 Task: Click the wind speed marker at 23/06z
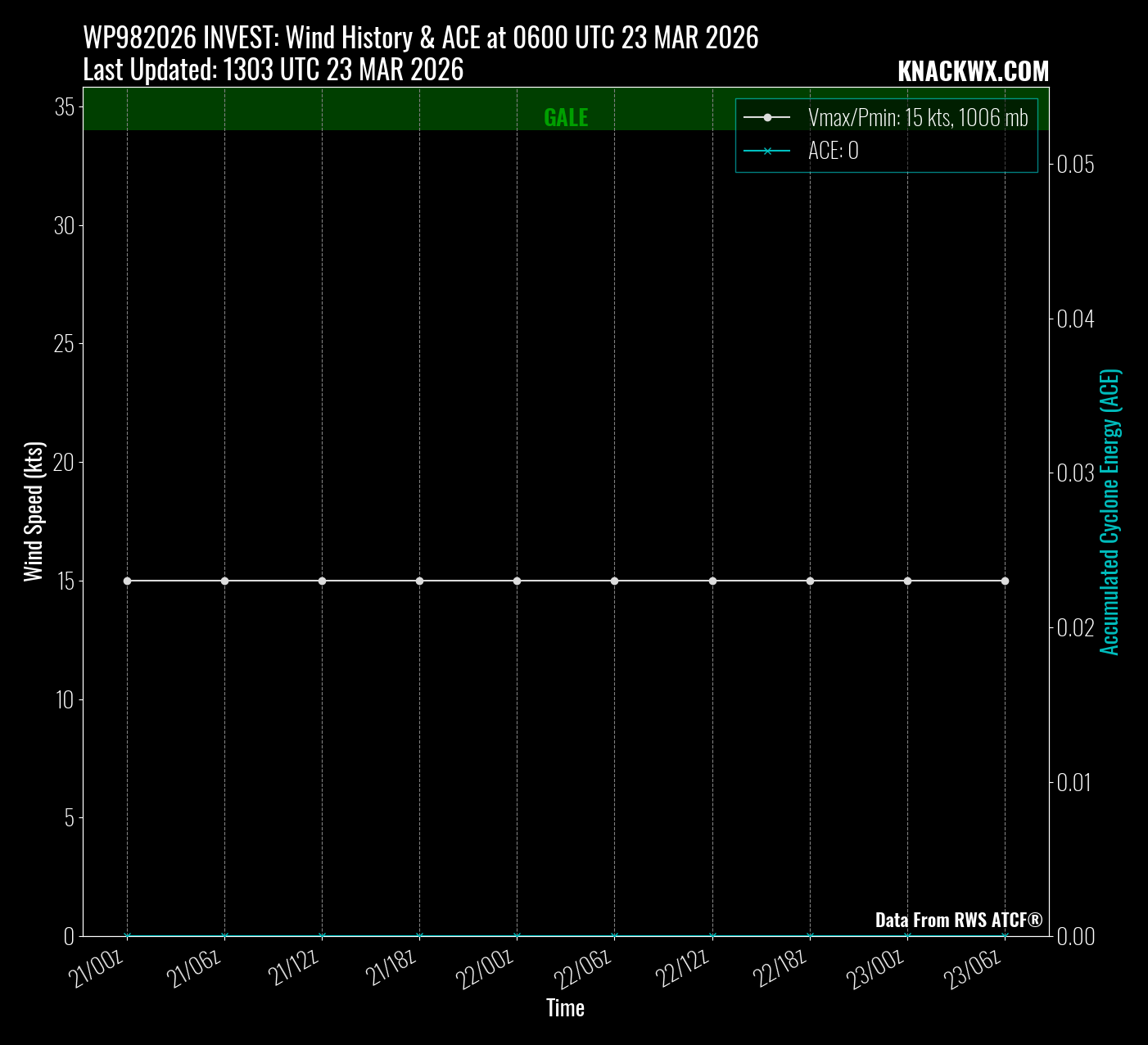click(x=1005, y=581)
